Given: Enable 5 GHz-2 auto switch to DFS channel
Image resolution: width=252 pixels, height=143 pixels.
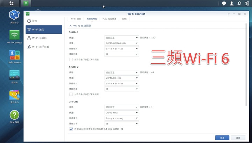Looking at the screenshot, I should [x=71, y=94].
